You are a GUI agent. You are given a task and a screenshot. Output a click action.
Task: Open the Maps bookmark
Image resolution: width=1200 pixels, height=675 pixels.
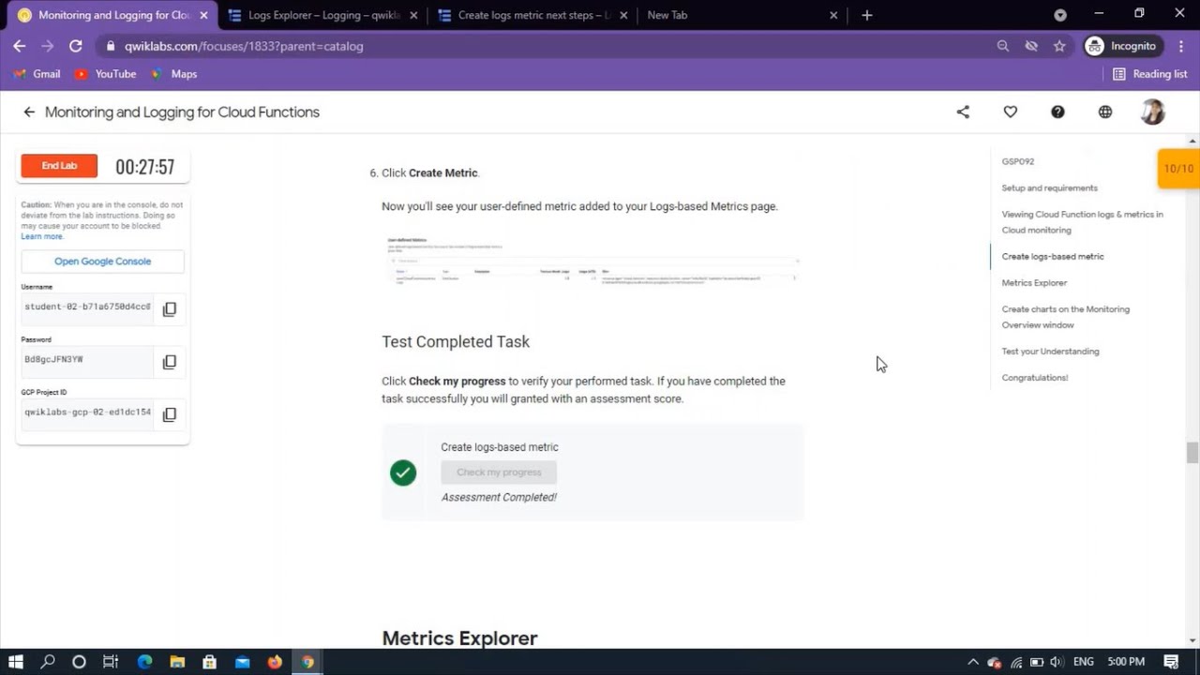[x=174, y=74]
